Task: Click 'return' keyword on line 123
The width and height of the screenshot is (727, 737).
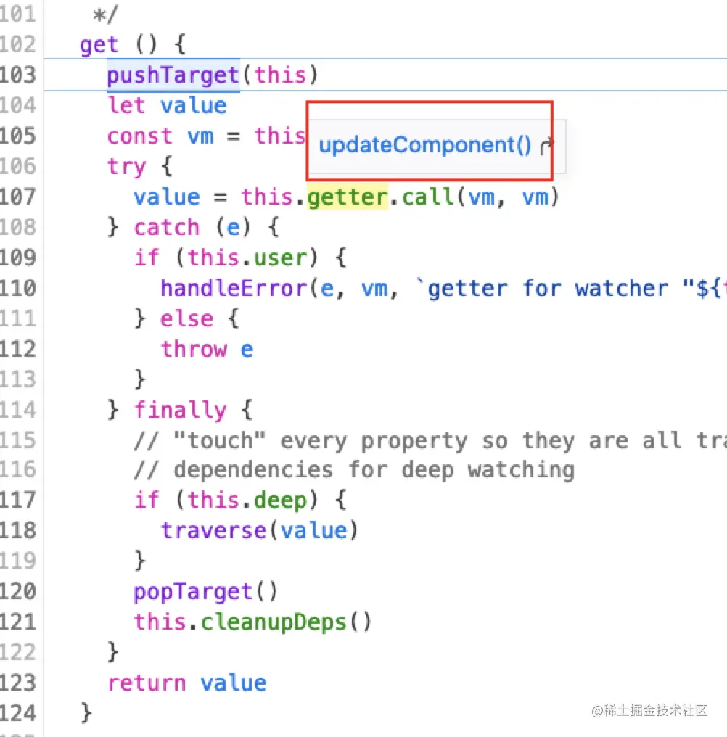Action: (x=147, y=683)
